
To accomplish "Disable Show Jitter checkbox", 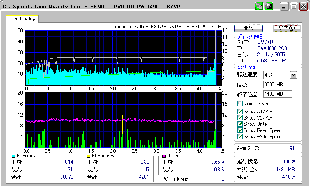I will (240, 124).
